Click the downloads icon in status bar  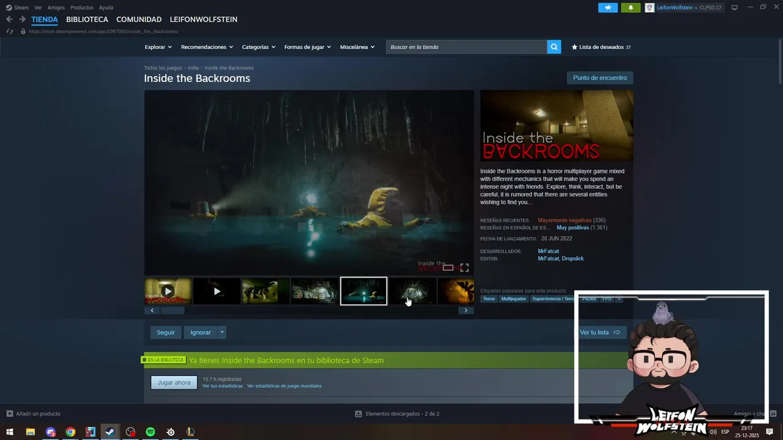[358, 414]
